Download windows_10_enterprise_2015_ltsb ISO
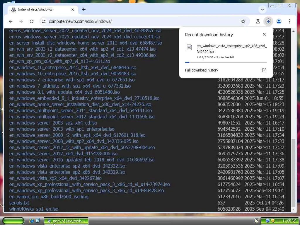Image resolution: width=300 pixels, height=225 pixels. [73, 68]
